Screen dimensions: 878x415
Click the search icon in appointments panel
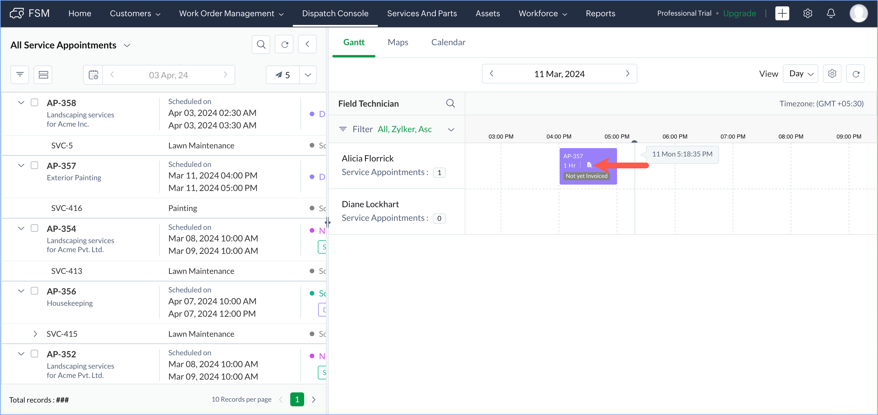pyautogui.click(x=261, y=44)
